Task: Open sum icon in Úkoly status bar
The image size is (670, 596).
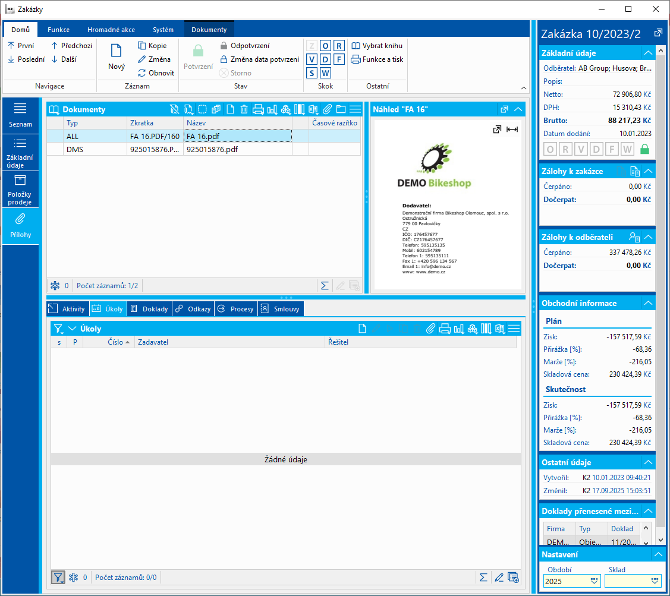Action: pyautogui.click(x=483, y=578)
